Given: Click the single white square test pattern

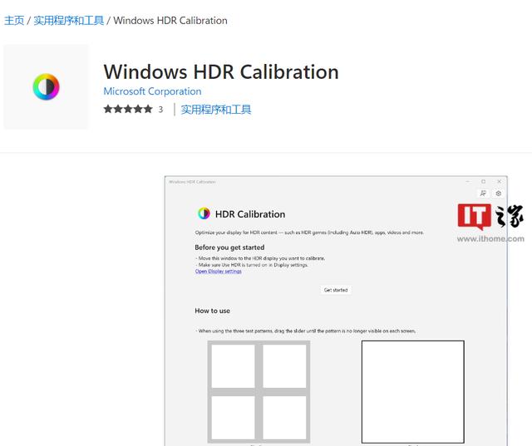Looking at the screenshot, I should (x=413, y=392).
